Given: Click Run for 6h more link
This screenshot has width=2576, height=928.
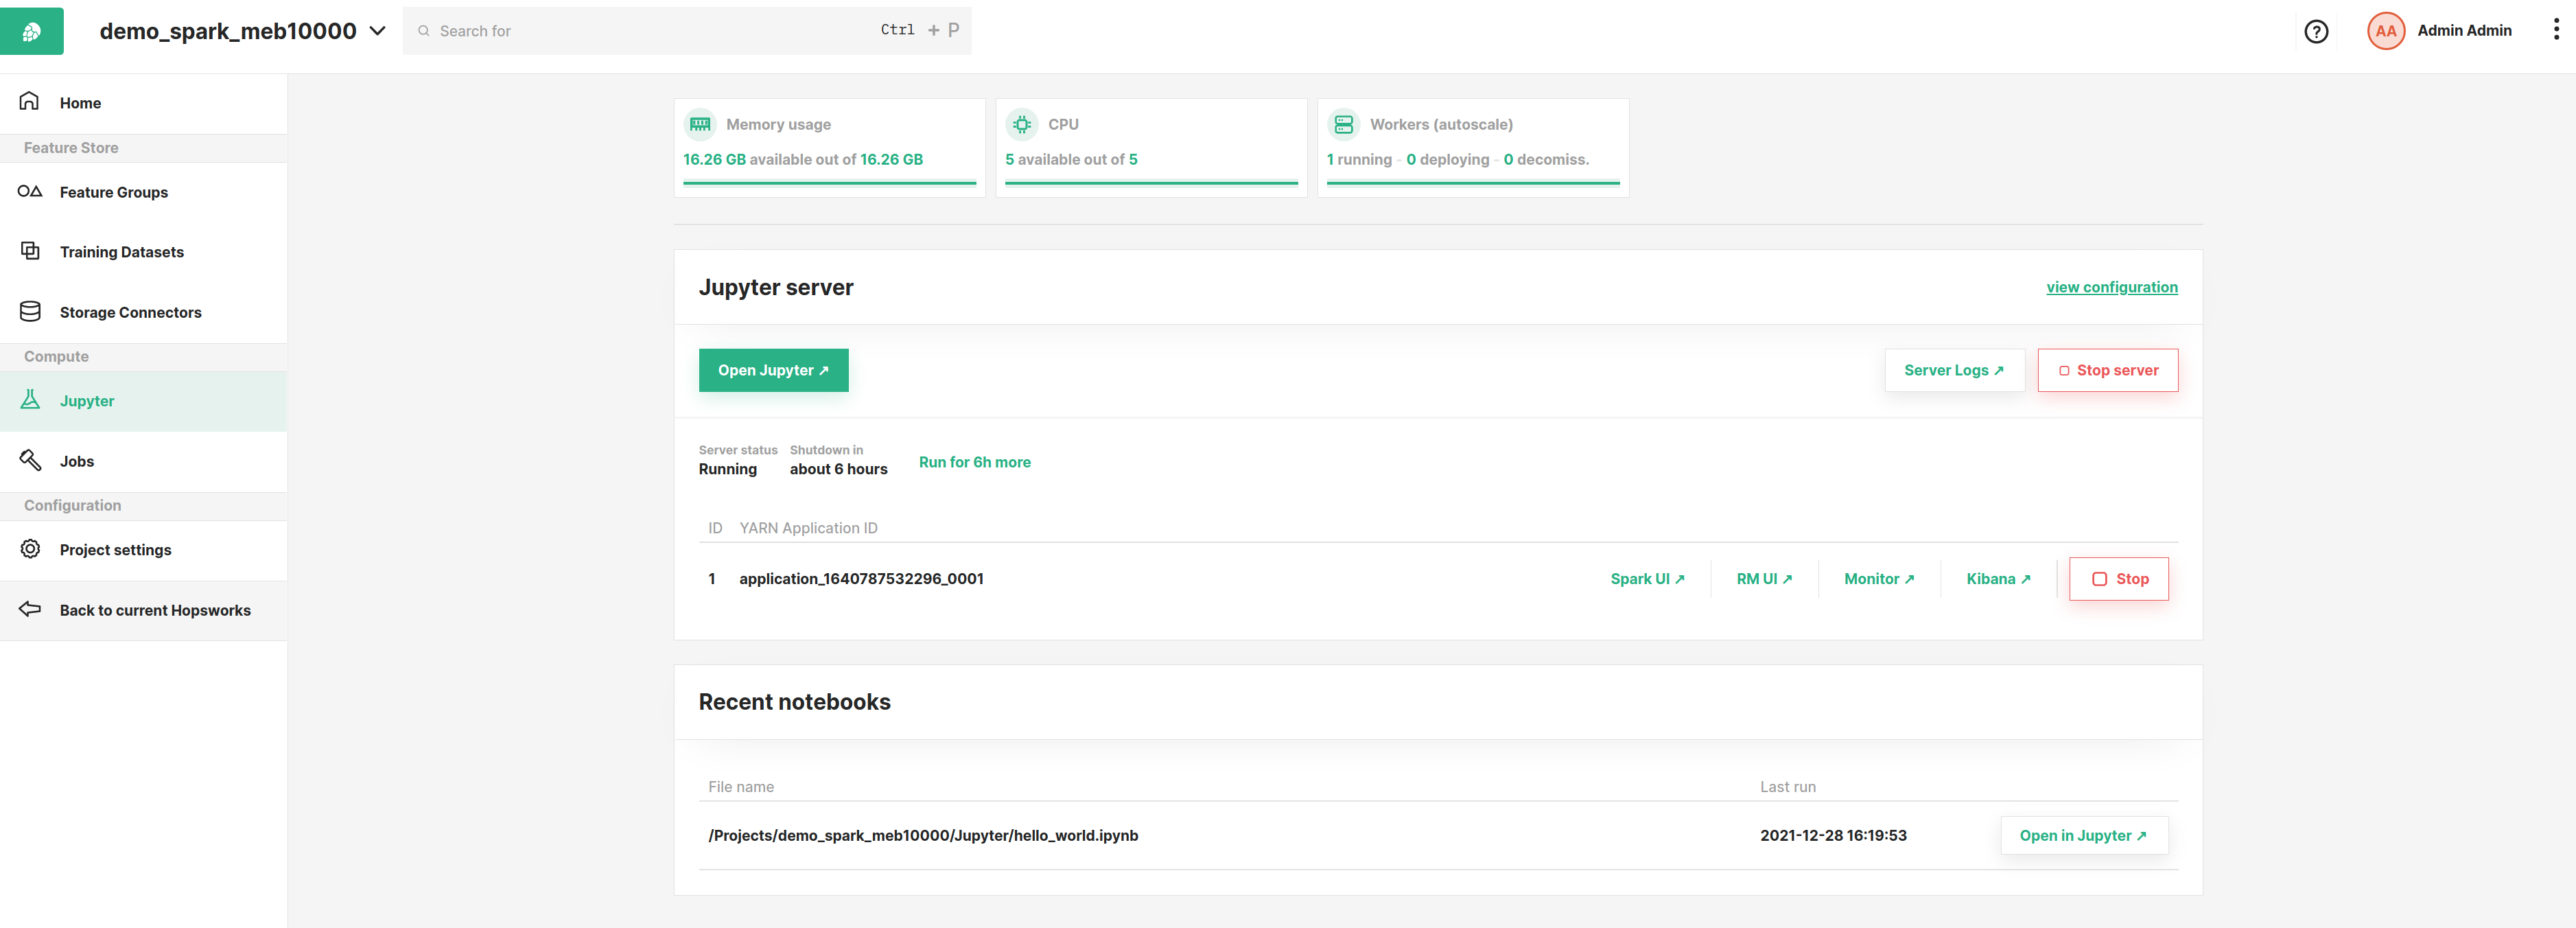Looking at the screenshot, I should (974, 462).
